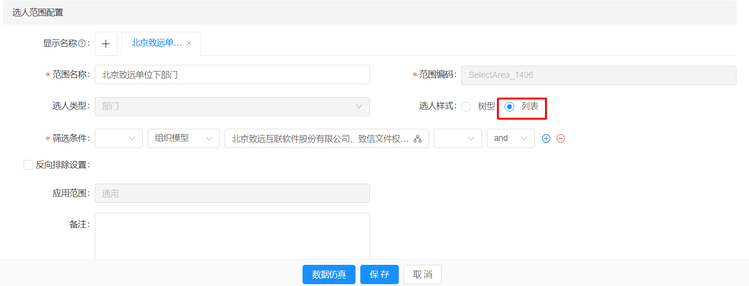This screenshot has height=286, width=749.
Task: Click the 取消 button
Action: point(422,274)
